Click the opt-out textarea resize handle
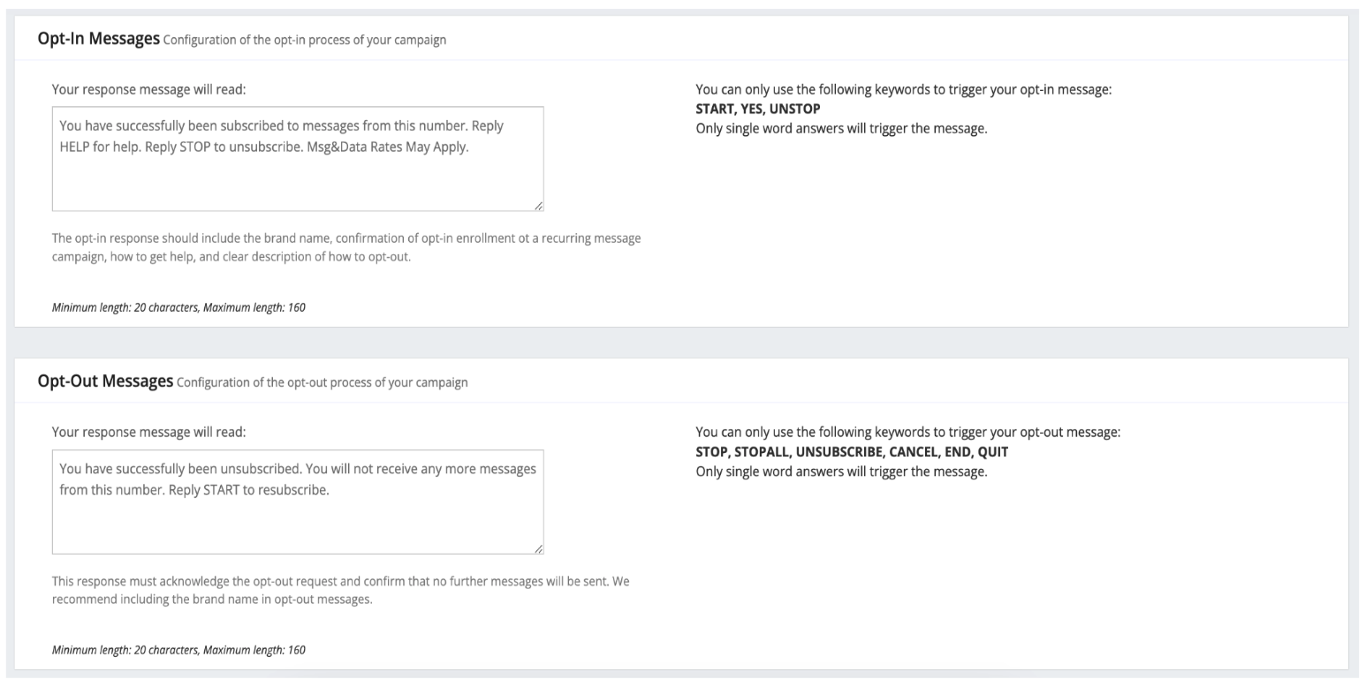Viewport: 1366px width, 687px height. (x=539, y=548)
